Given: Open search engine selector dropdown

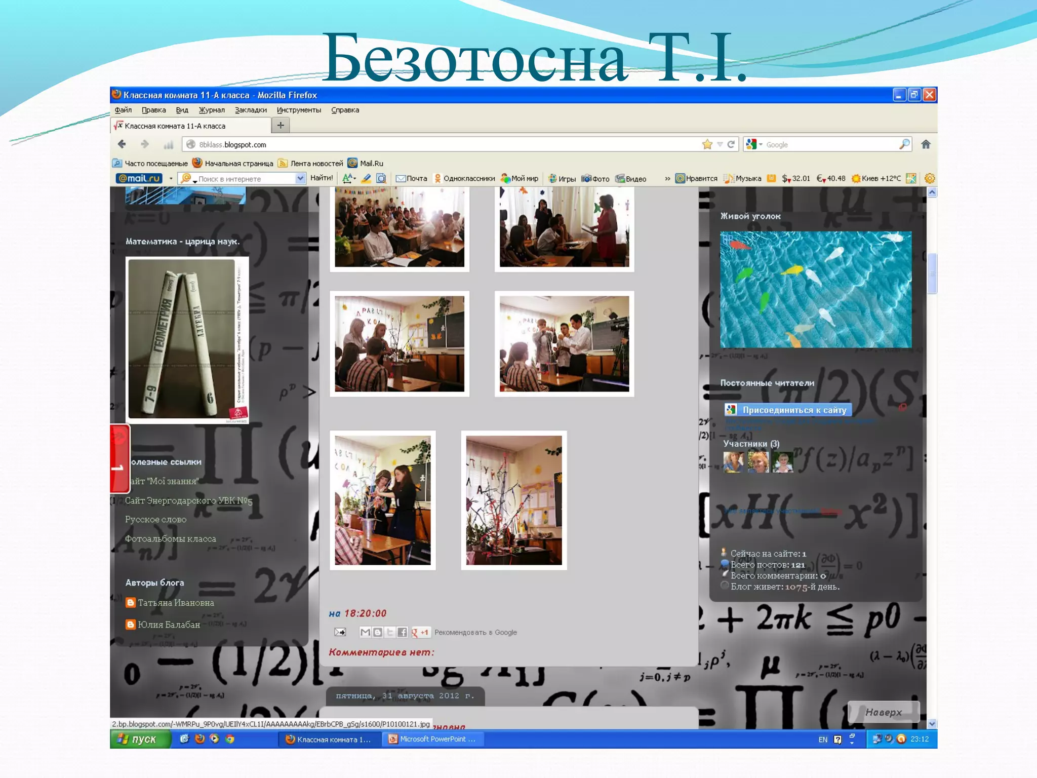Looking at the screenshot, I should pyautogui.click(x=754, y=144).
